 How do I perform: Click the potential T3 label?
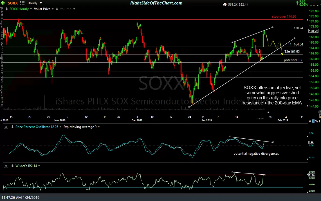(293, 60)
